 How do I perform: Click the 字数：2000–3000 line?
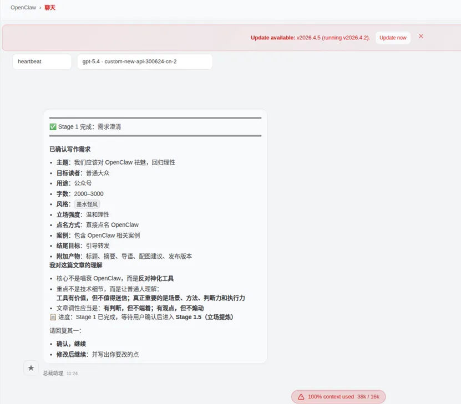(x=80, y=194)
